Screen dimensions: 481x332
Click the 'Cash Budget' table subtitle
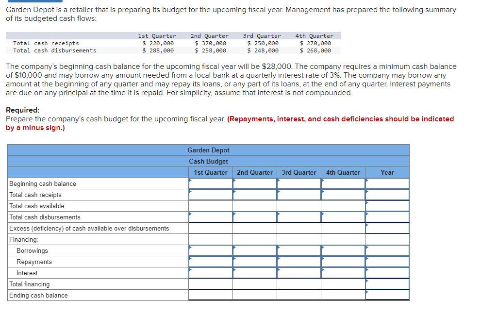[x=208, y=161]
